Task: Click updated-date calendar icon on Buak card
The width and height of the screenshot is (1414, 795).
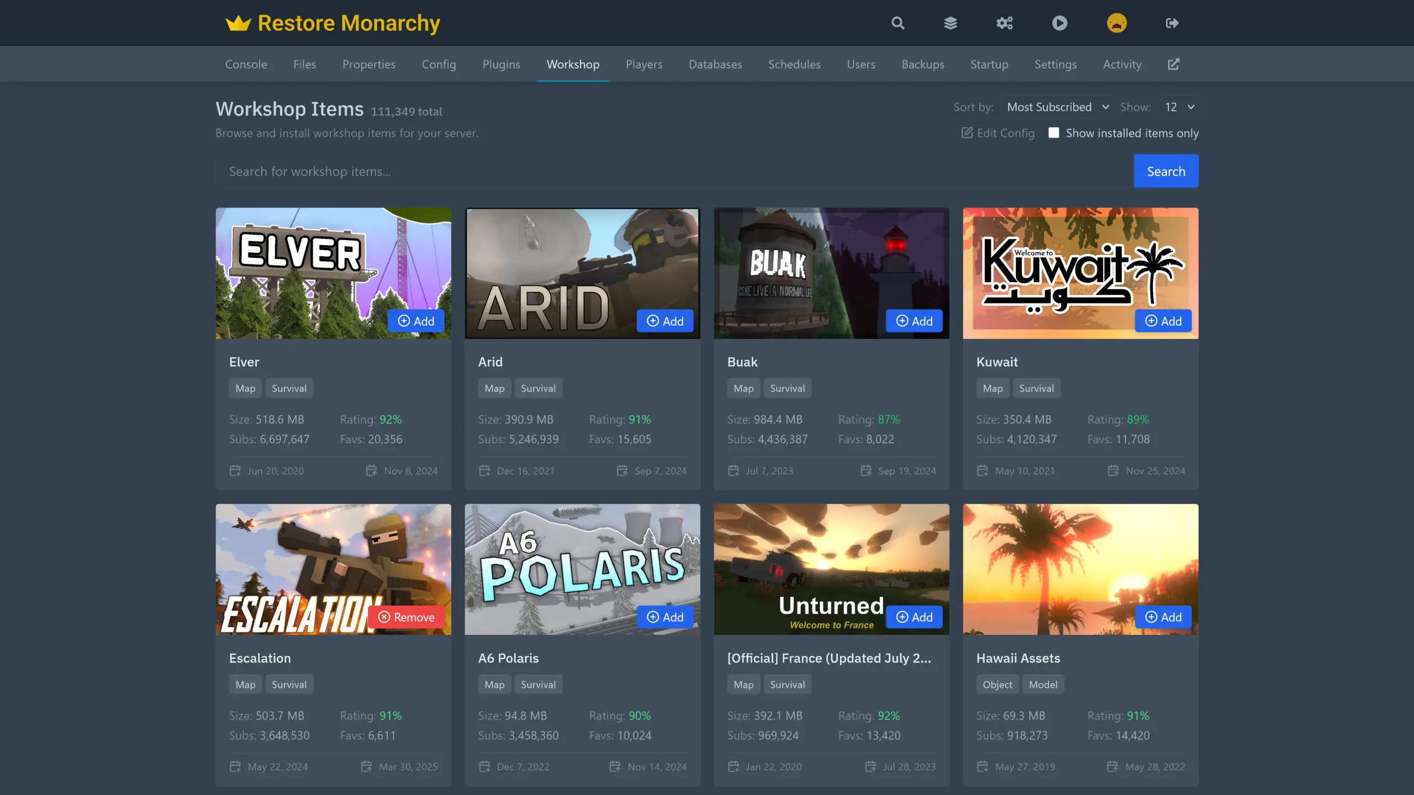Action: click(x=866, y=470)
